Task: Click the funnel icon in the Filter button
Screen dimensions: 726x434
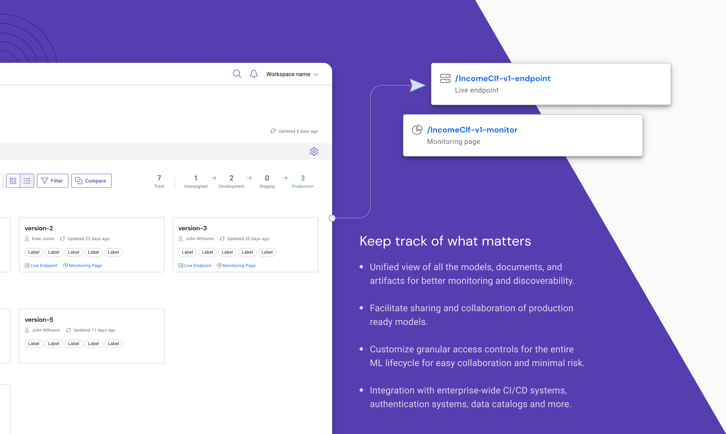Action: [45, 181]
